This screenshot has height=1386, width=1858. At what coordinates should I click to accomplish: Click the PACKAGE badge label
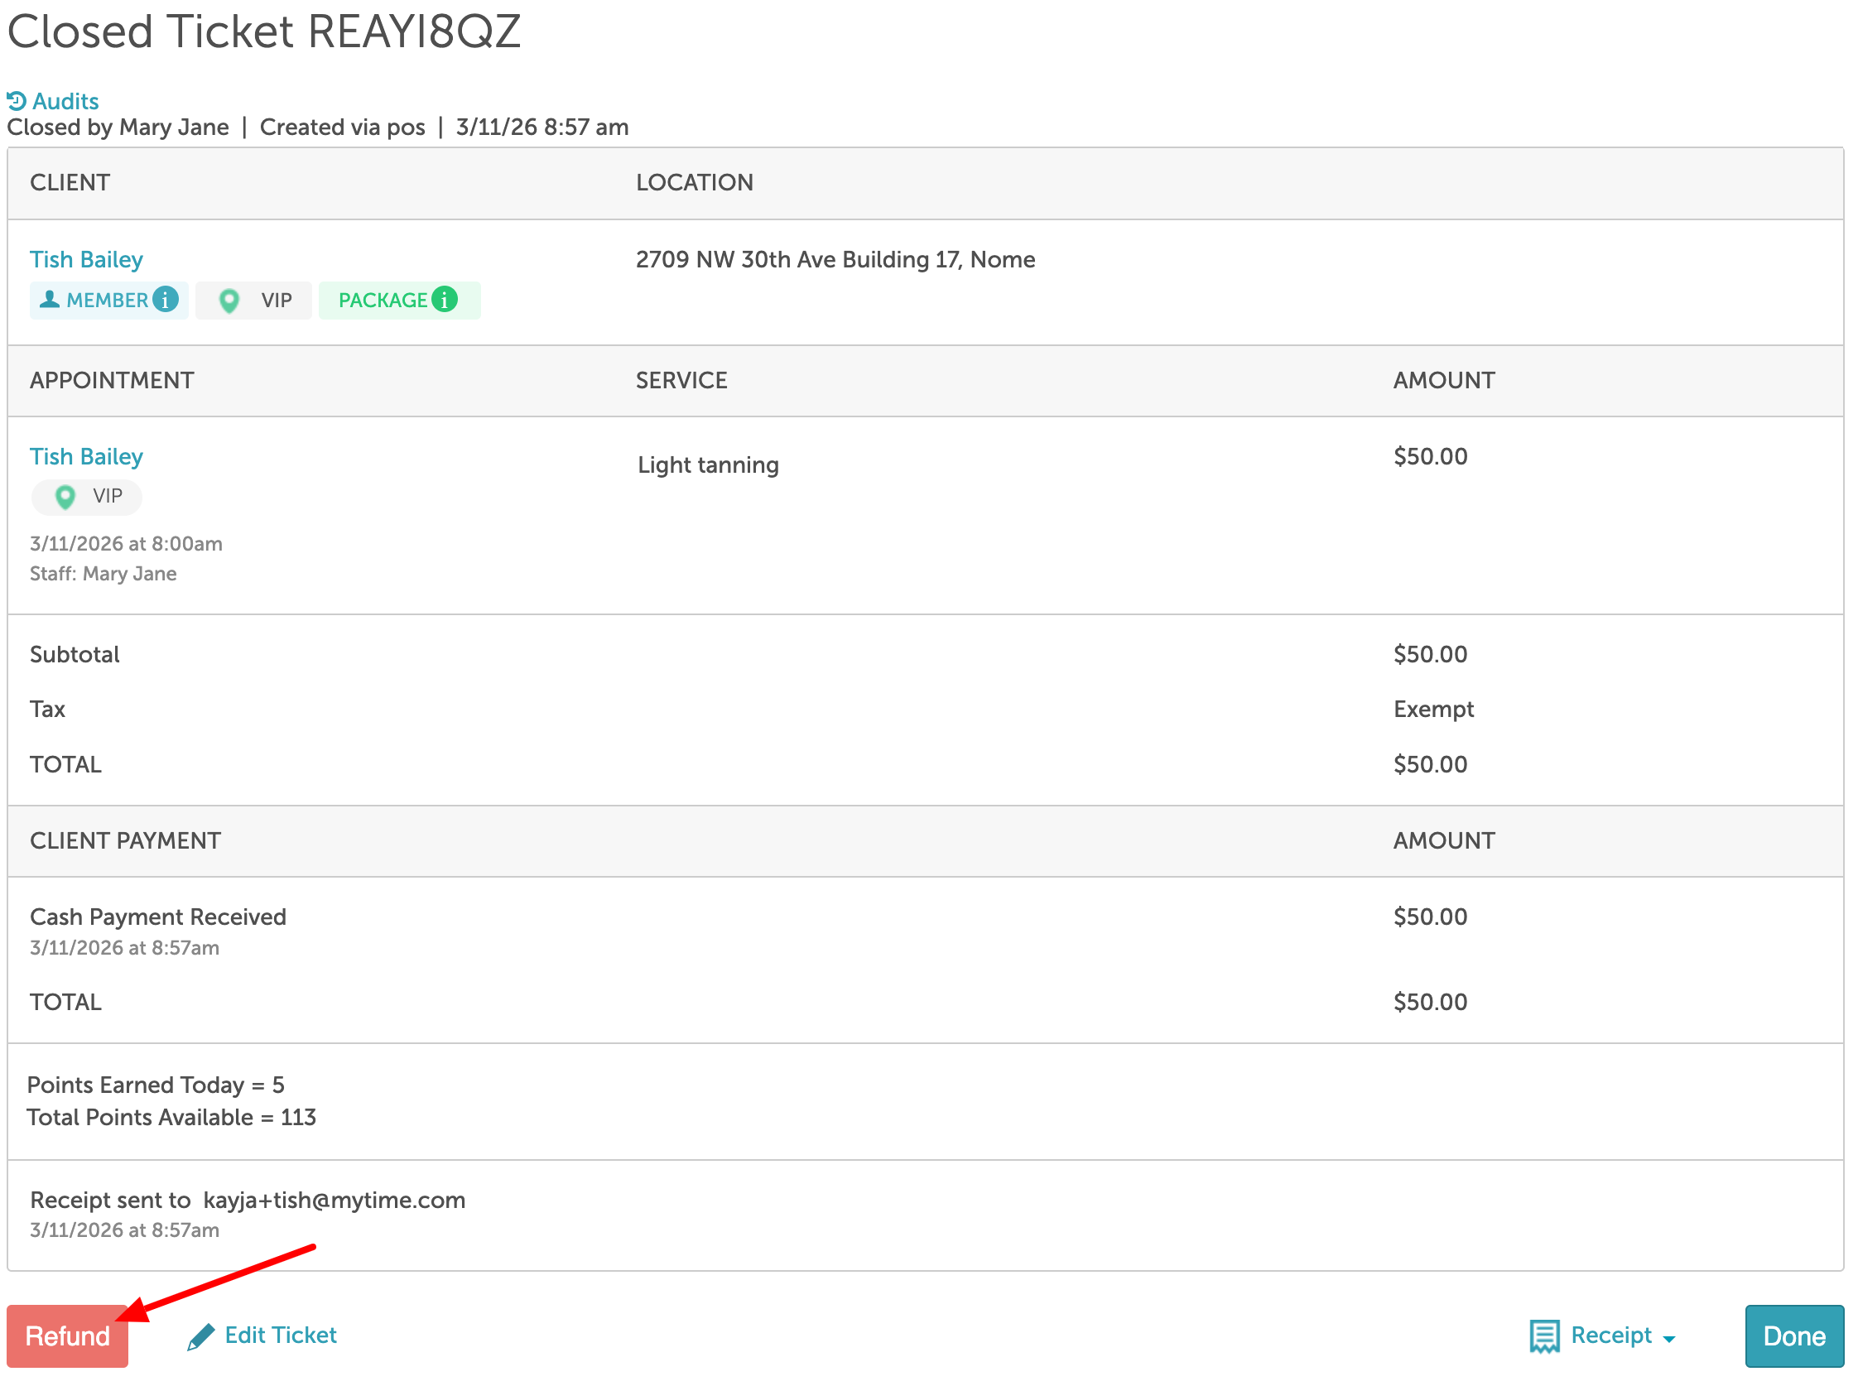pos(383,301)
